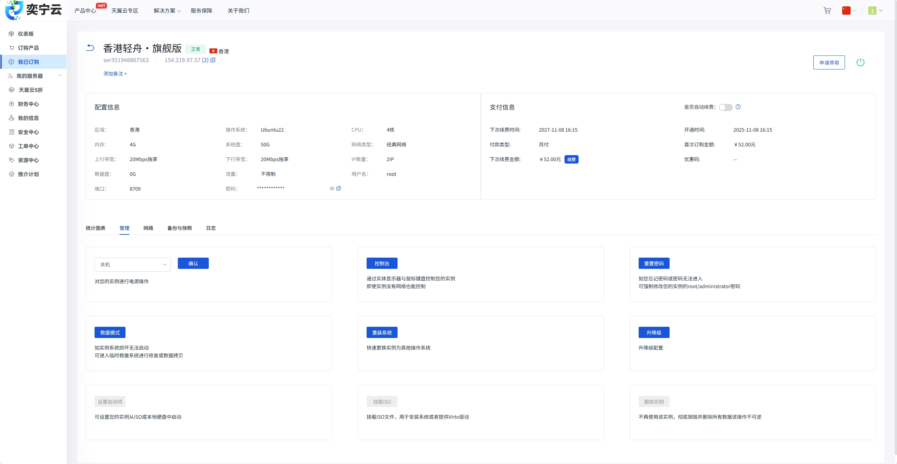897x464 pixels.
Task: Switch to the 网络 tab
Action: [148, 228]
